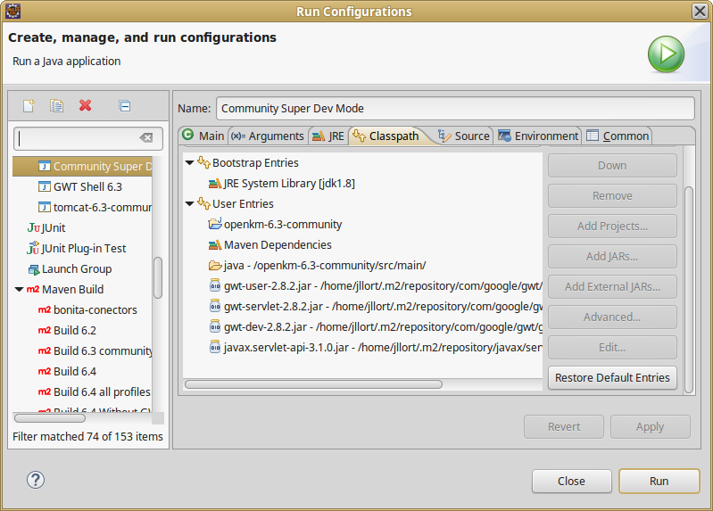
Task: Click the javax.servlet-api-3.1.0.jar file icon
Action: click(x=215, y=347)
